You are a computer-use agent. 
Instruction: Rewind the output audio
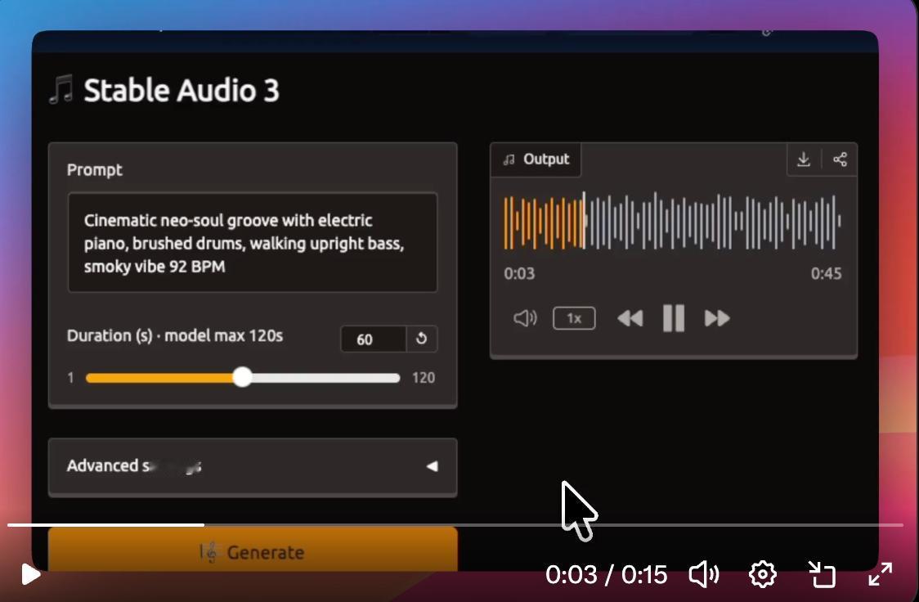(x=630, y=318)
